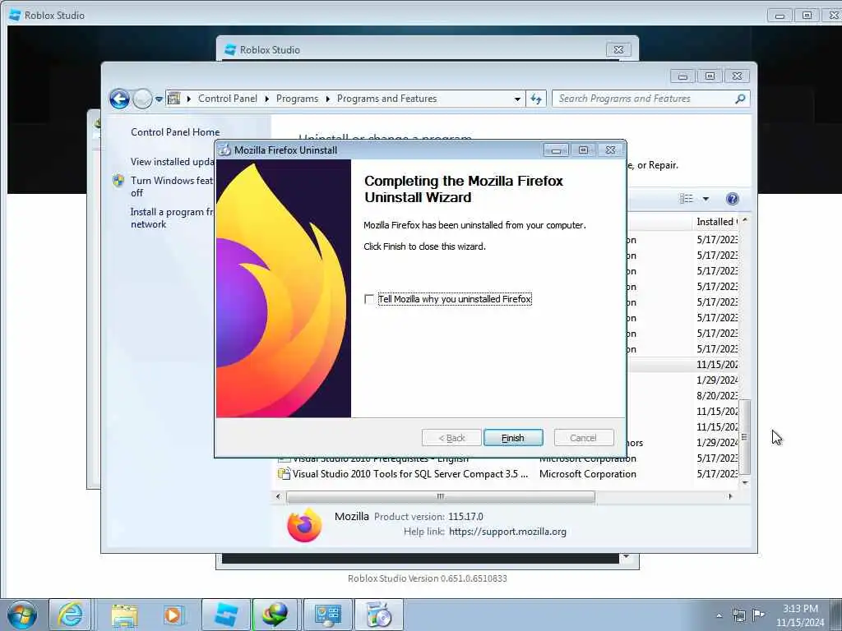
Task: Switch to the Firefox uninstaller taskbar button
Action: [378, 615]
